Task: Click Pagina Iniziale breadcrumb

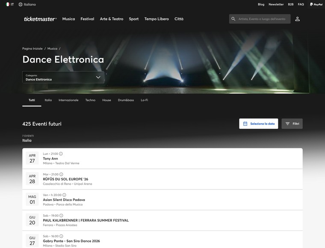Action: coord(32,48)
